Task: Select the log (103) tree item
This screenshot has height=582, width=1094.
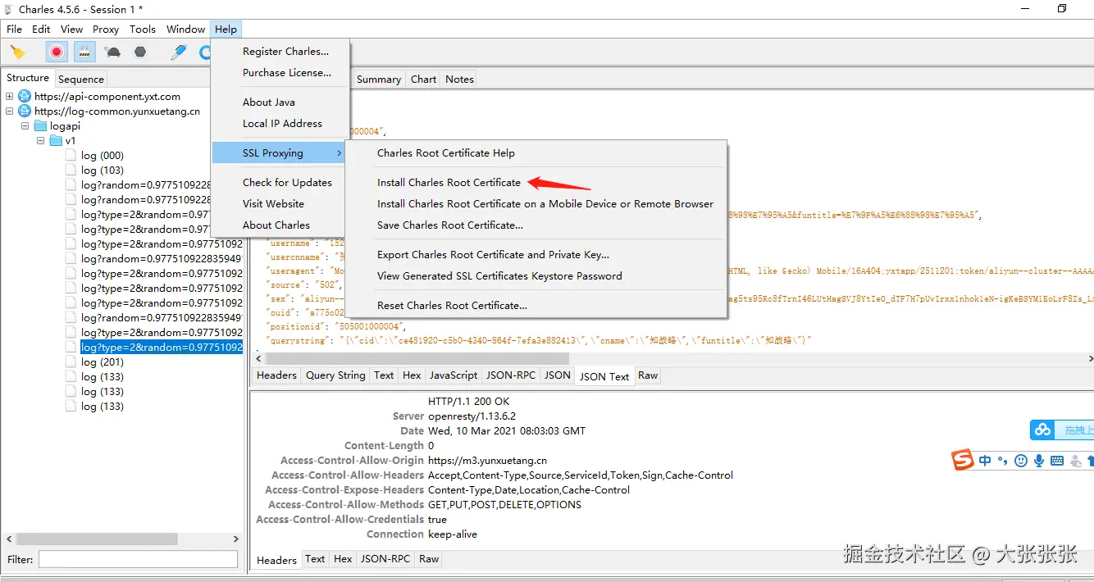Action: click(x=103, y=171)
